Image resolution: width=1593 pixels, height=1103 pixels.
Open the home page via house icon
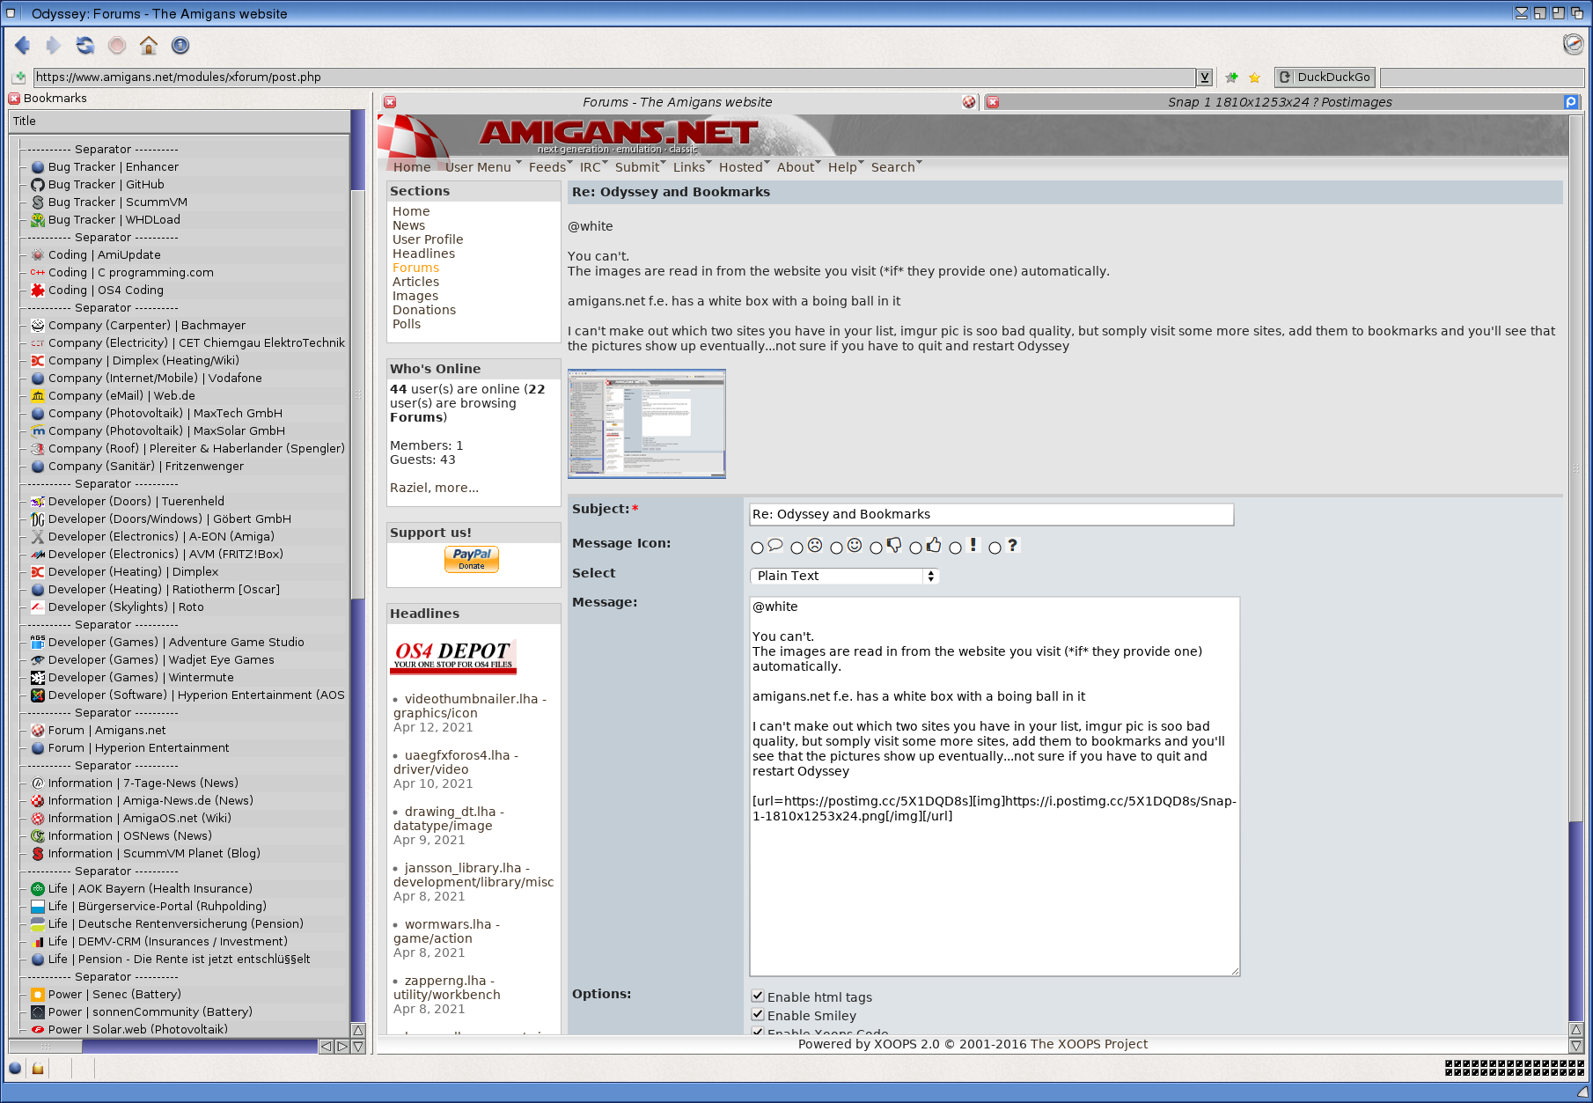point(149,45)
